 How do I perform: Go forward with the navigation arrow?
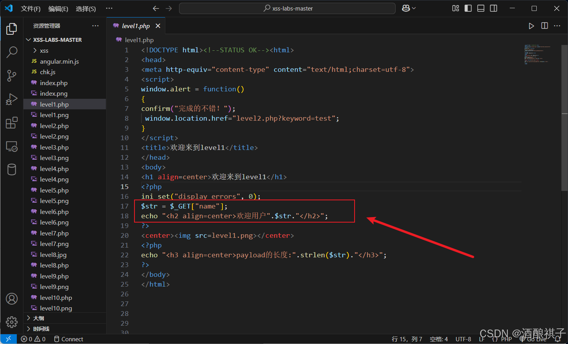tap(169, 8)
